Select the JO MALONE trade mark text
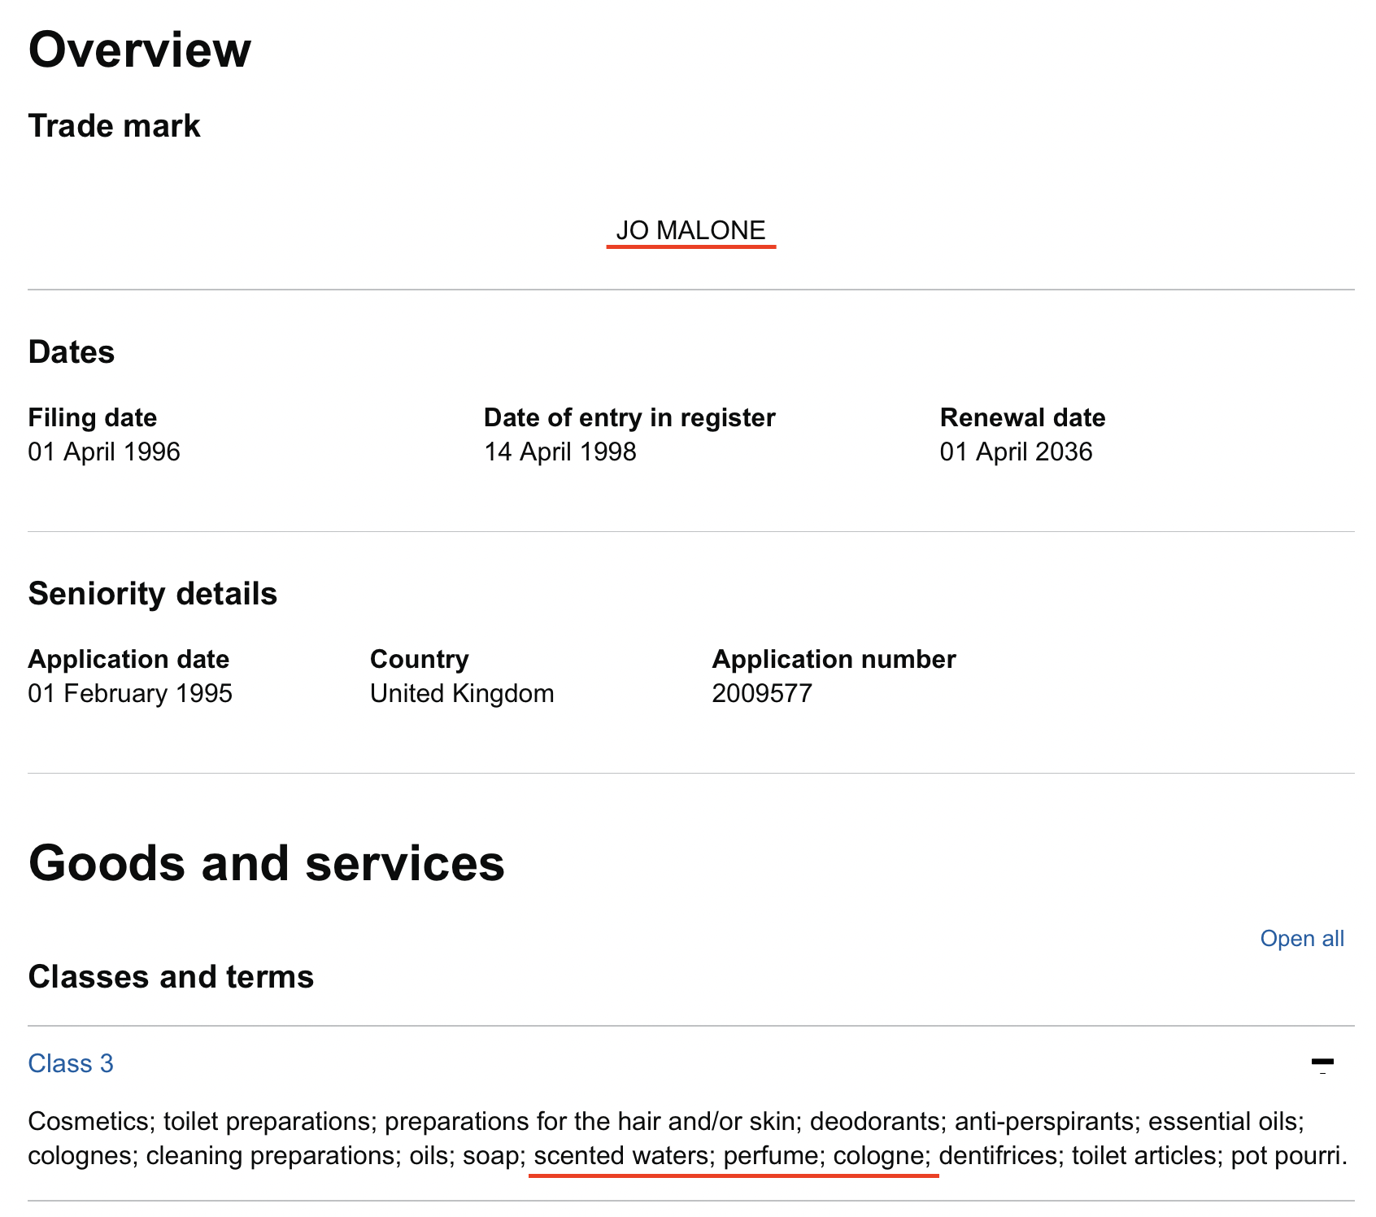The height and width of the screenshot is (1217, 1376). click(690, 230)
